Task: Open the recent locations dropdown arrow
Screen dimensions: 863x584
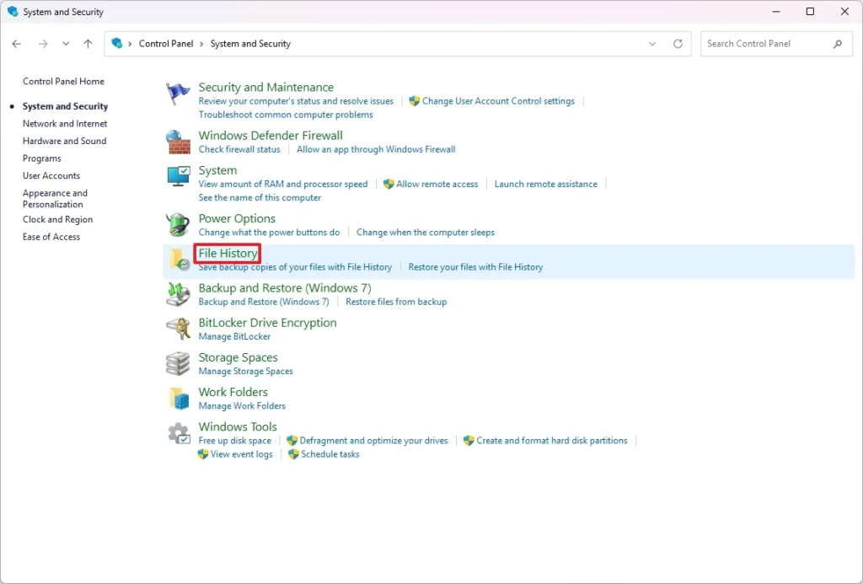Action: coord(66,44)
